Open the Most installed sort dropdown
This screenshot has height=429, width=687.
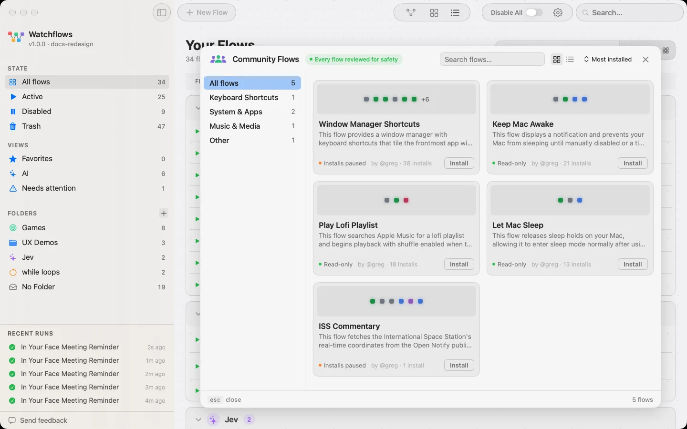(608, 60)
